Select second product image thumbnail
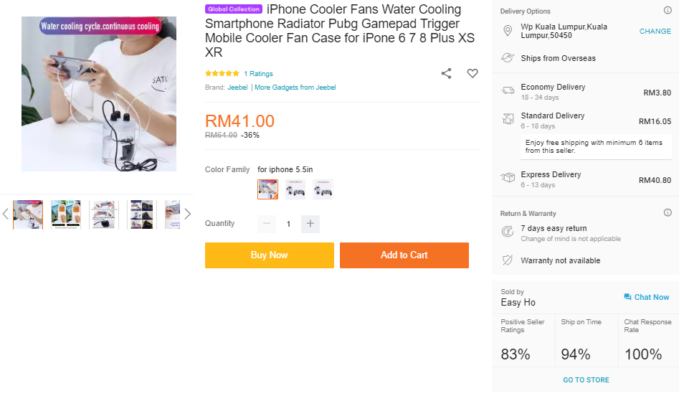 (x=66, y=214)
